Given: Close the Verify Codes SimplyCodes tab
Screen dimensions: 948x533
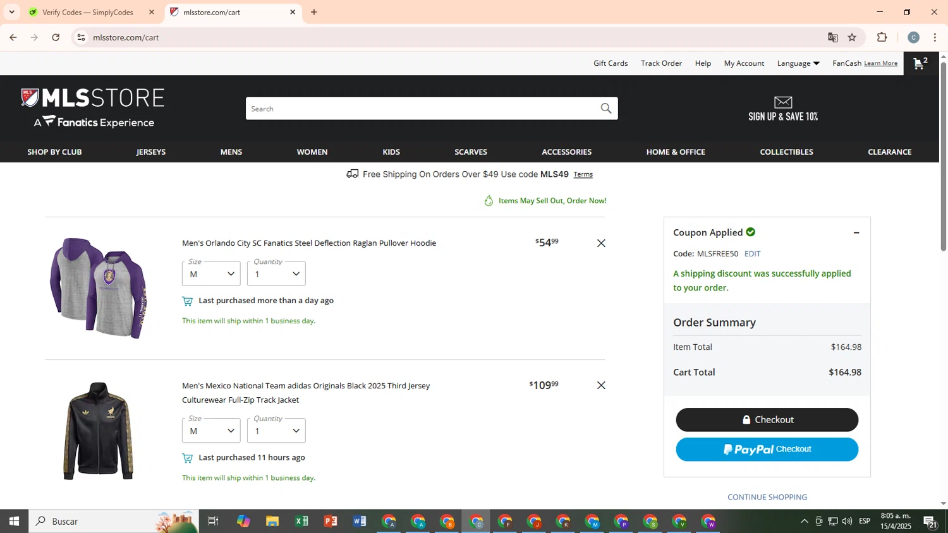Looking at the screenshot, I should [152, 12].
